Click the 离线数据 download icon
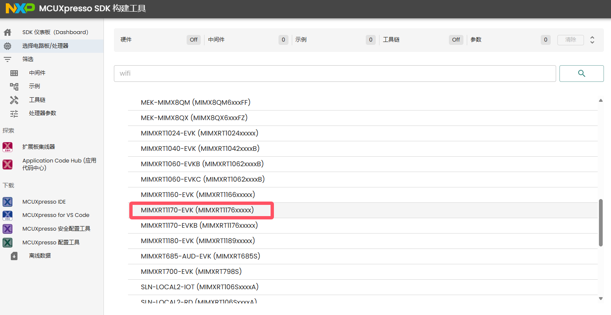This screenshot has width=611, height=315. [14, 256]
